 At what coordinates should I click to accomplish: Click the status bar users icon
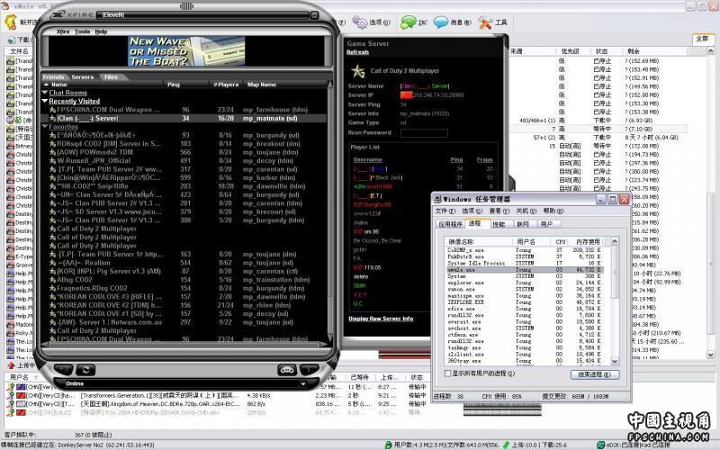[389, 445]
